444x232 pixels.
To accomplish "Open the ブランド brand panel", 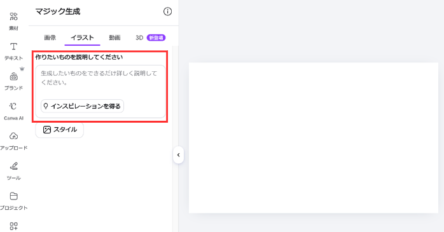I will tap(13, 81).
